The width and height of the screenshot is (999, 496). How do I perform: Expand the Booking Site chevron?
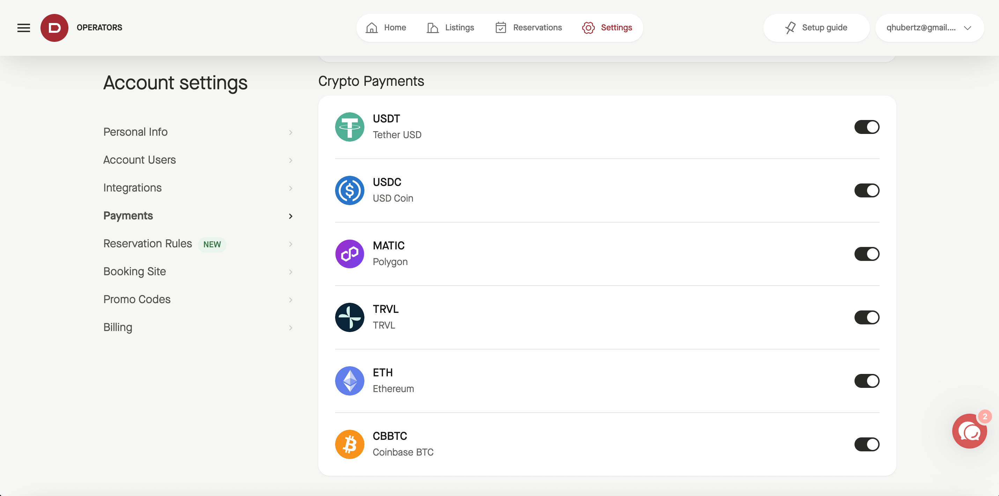pyautogui.click(x=290, y=272)
